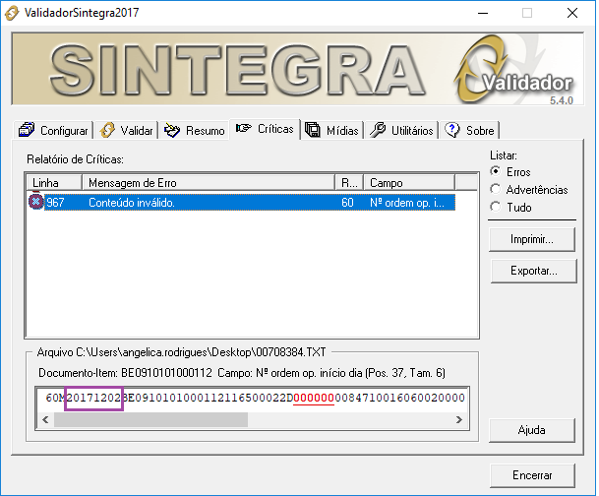Click the 60M record text line

tap(255, 398)
